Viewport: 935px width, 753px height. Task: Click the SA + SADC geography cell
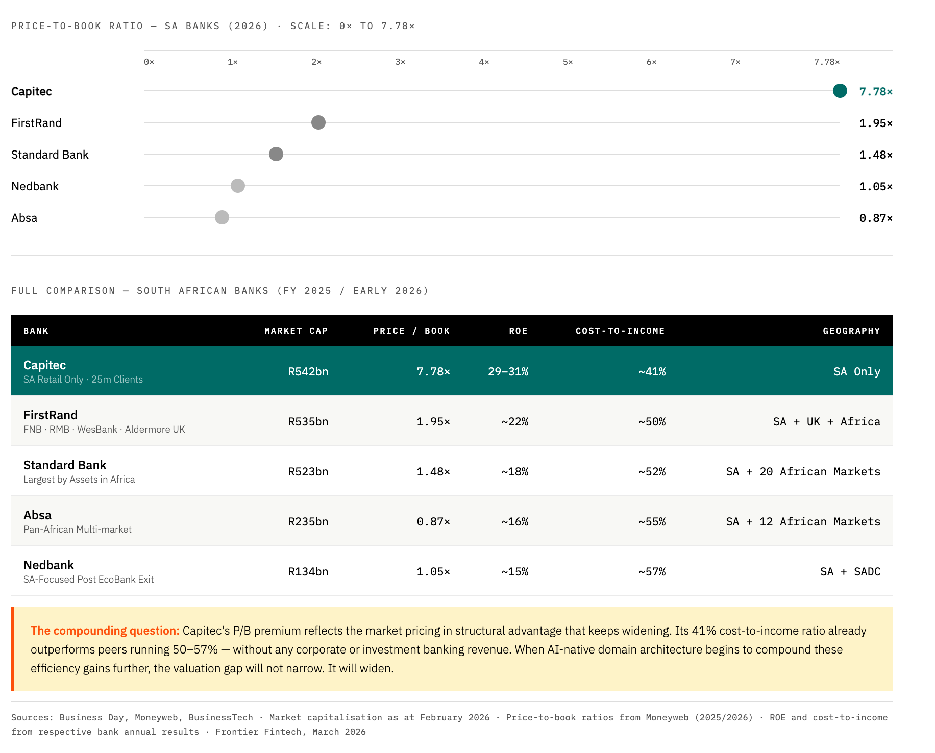(x=850, y=571)
